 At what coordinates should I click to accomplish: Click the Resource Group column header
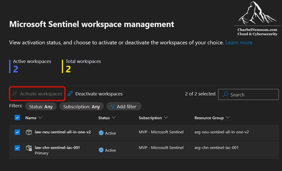click(x=209, y=118)
